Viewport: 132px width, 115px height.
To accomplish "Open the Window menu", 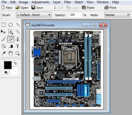I will pos(103,2).
